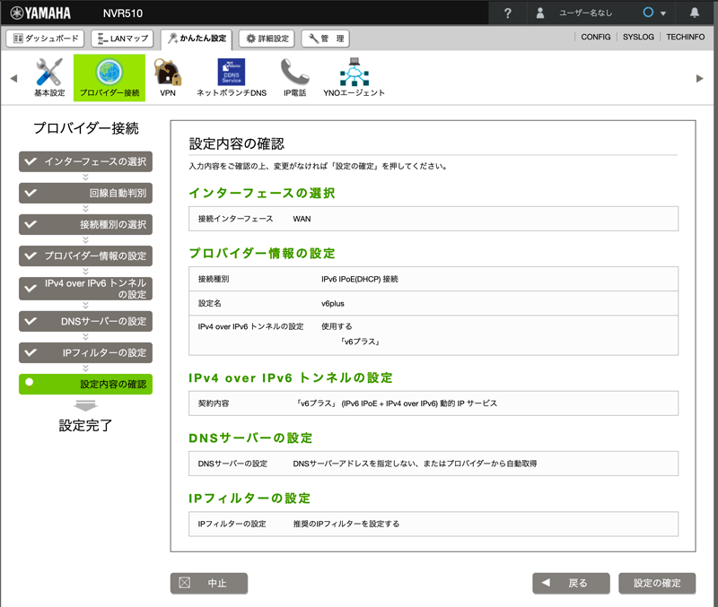The image size is (718, 607).
Task: Click the blue status circle icon
Action: 648,13
